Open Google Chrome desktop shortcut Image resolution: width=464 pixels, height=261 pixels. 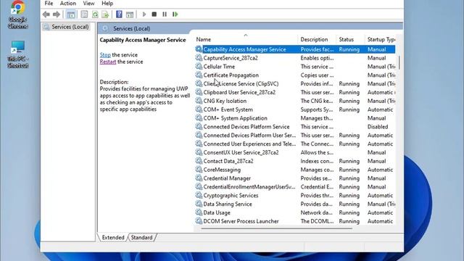pos(17,14)
